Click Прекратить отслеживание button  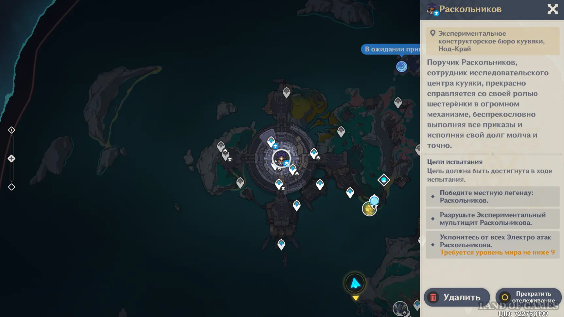coord(528,297)
